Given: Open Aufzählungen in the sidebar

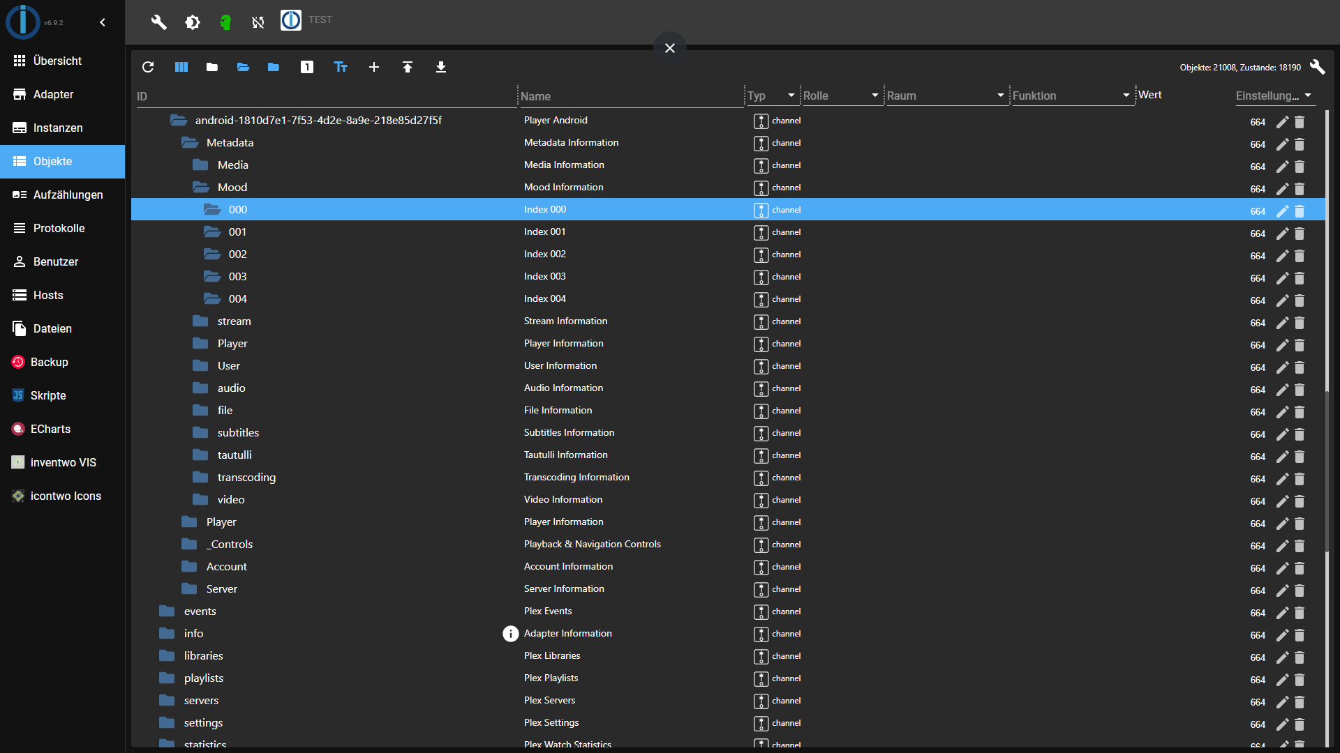Looking at the screenshot, I should [63, 195].
